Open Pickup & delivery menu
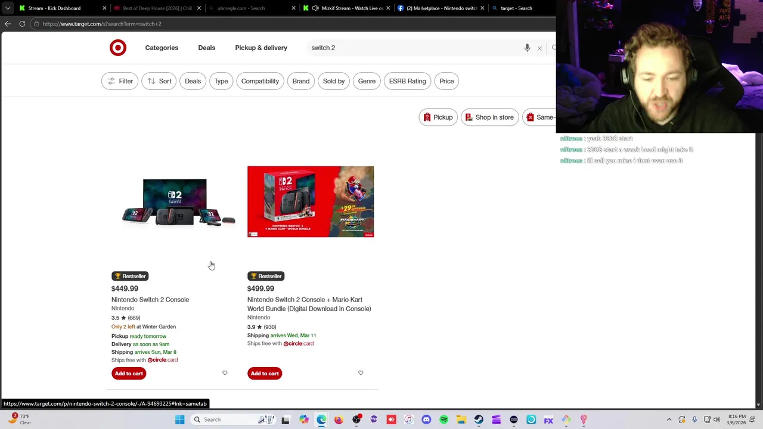This screenshot has height=429, width=763. click(261, 48)
